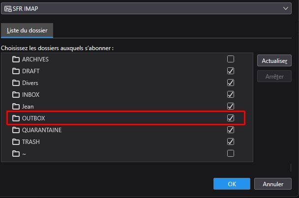Cancel with the Annuler button
This screenshot has height=198, width=299.
click(x=273, y=184)
